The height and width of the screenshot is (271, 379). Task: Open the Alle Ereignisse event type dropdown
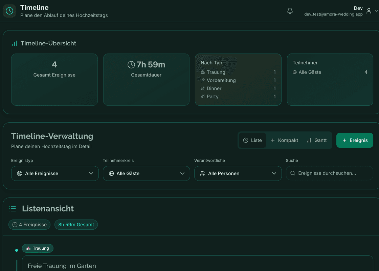(55, 173)
